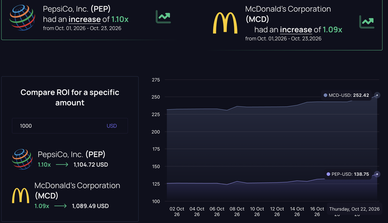Click 'Compare ROI for a specific amount' heading
This screenshot has height=223, width=388.
pyautogui.click(x=70, y=97)
